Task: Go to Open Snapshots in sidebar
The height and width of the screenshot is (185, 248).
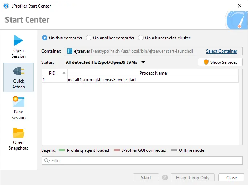Action: point(18,139)
